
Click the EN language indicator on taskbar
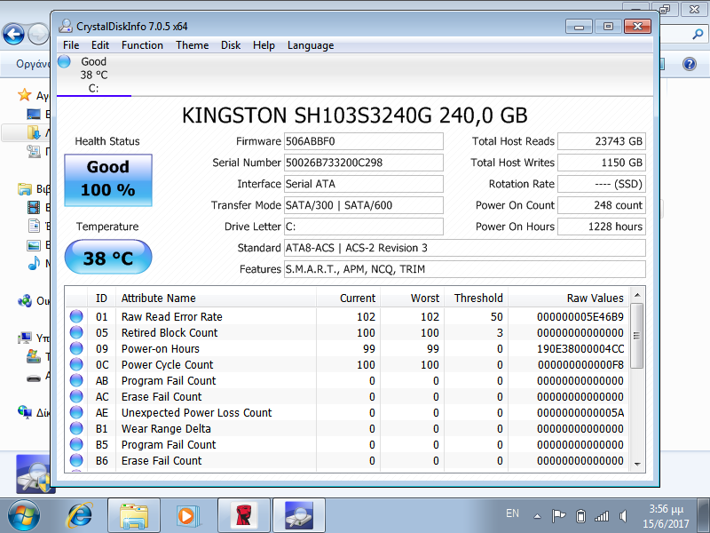512,513
